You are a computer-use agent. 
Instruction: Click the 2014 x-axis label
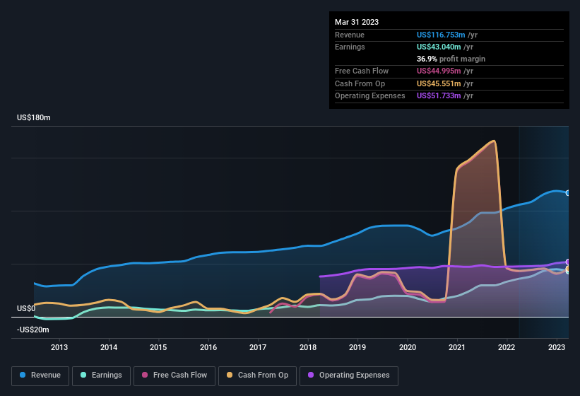(x=109, y=347)
